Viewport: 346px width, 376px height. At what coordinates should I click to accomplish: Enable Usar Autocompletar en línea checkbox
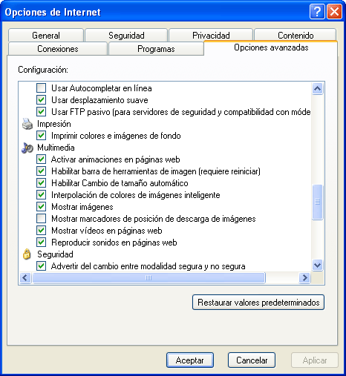[x=41, y=88]
